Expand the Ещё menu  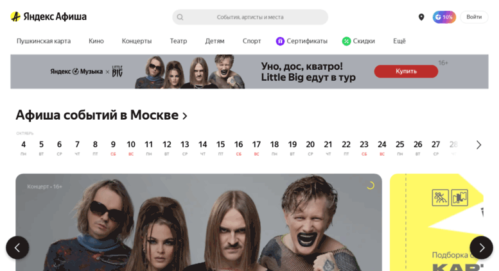coord(399,41)
